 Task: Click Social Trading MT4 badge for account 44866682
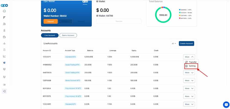point(73,65)
